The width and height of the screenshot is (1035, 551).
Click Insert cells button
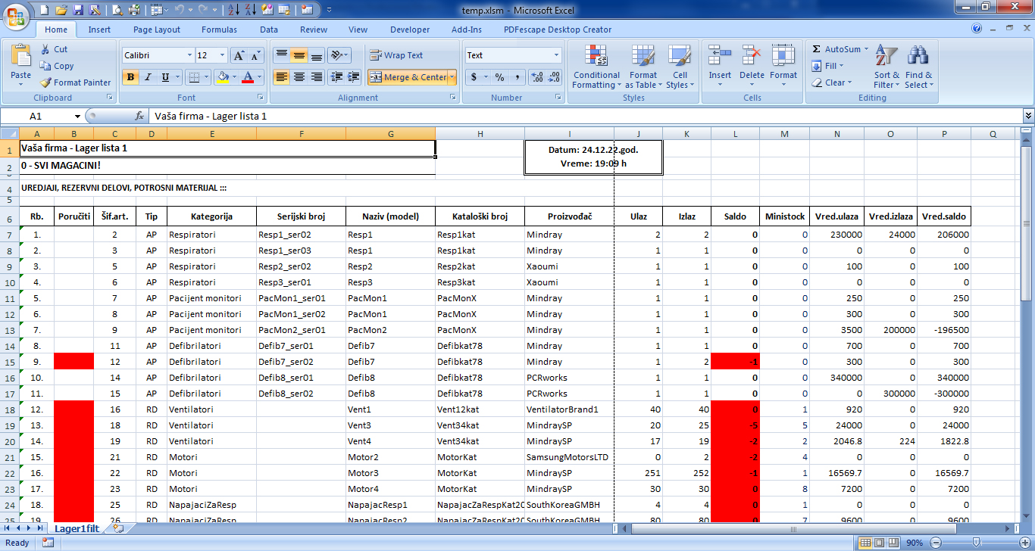pyautogui.click(x=720, y=67)
